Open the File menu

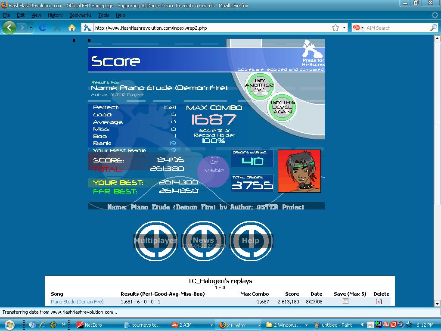coord(6,15)
